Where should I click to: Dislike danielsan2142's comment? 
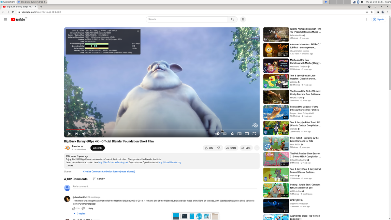tap(83, 208)
